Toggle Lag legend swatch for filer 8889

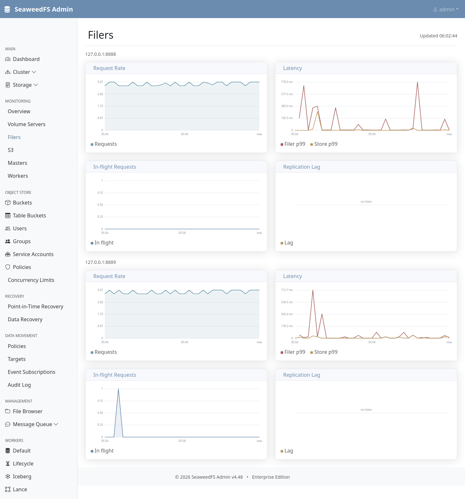click(282, 451)
